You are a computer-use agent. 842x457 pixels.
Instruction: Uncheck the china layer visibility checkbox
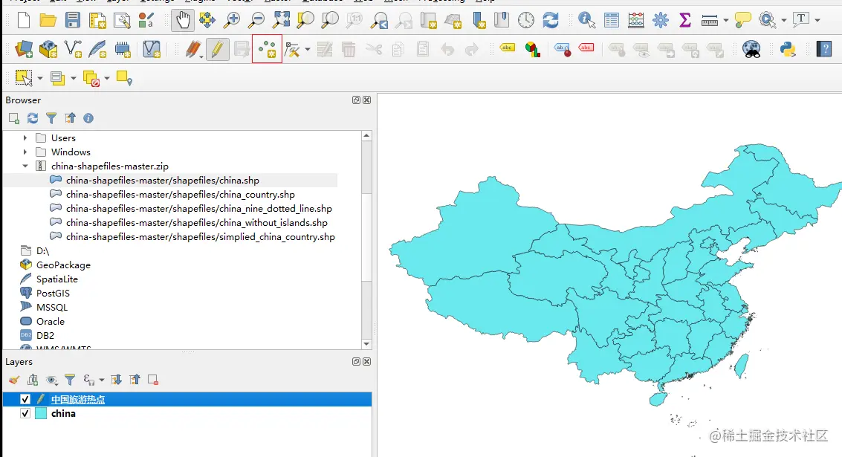click(x=25, y=413)
